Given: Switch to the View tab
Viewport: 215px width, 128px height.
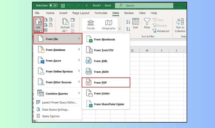Looking at the screenshot, I should tap(142, 13).
